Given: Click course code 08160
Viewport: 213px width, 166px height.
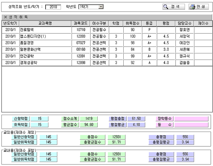Looking at the screenshot, I should click(81, 50).
